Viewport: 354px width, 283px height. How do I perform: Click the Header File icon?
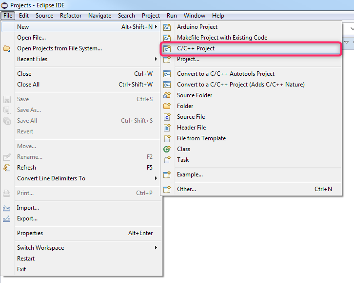pos(167,128)
